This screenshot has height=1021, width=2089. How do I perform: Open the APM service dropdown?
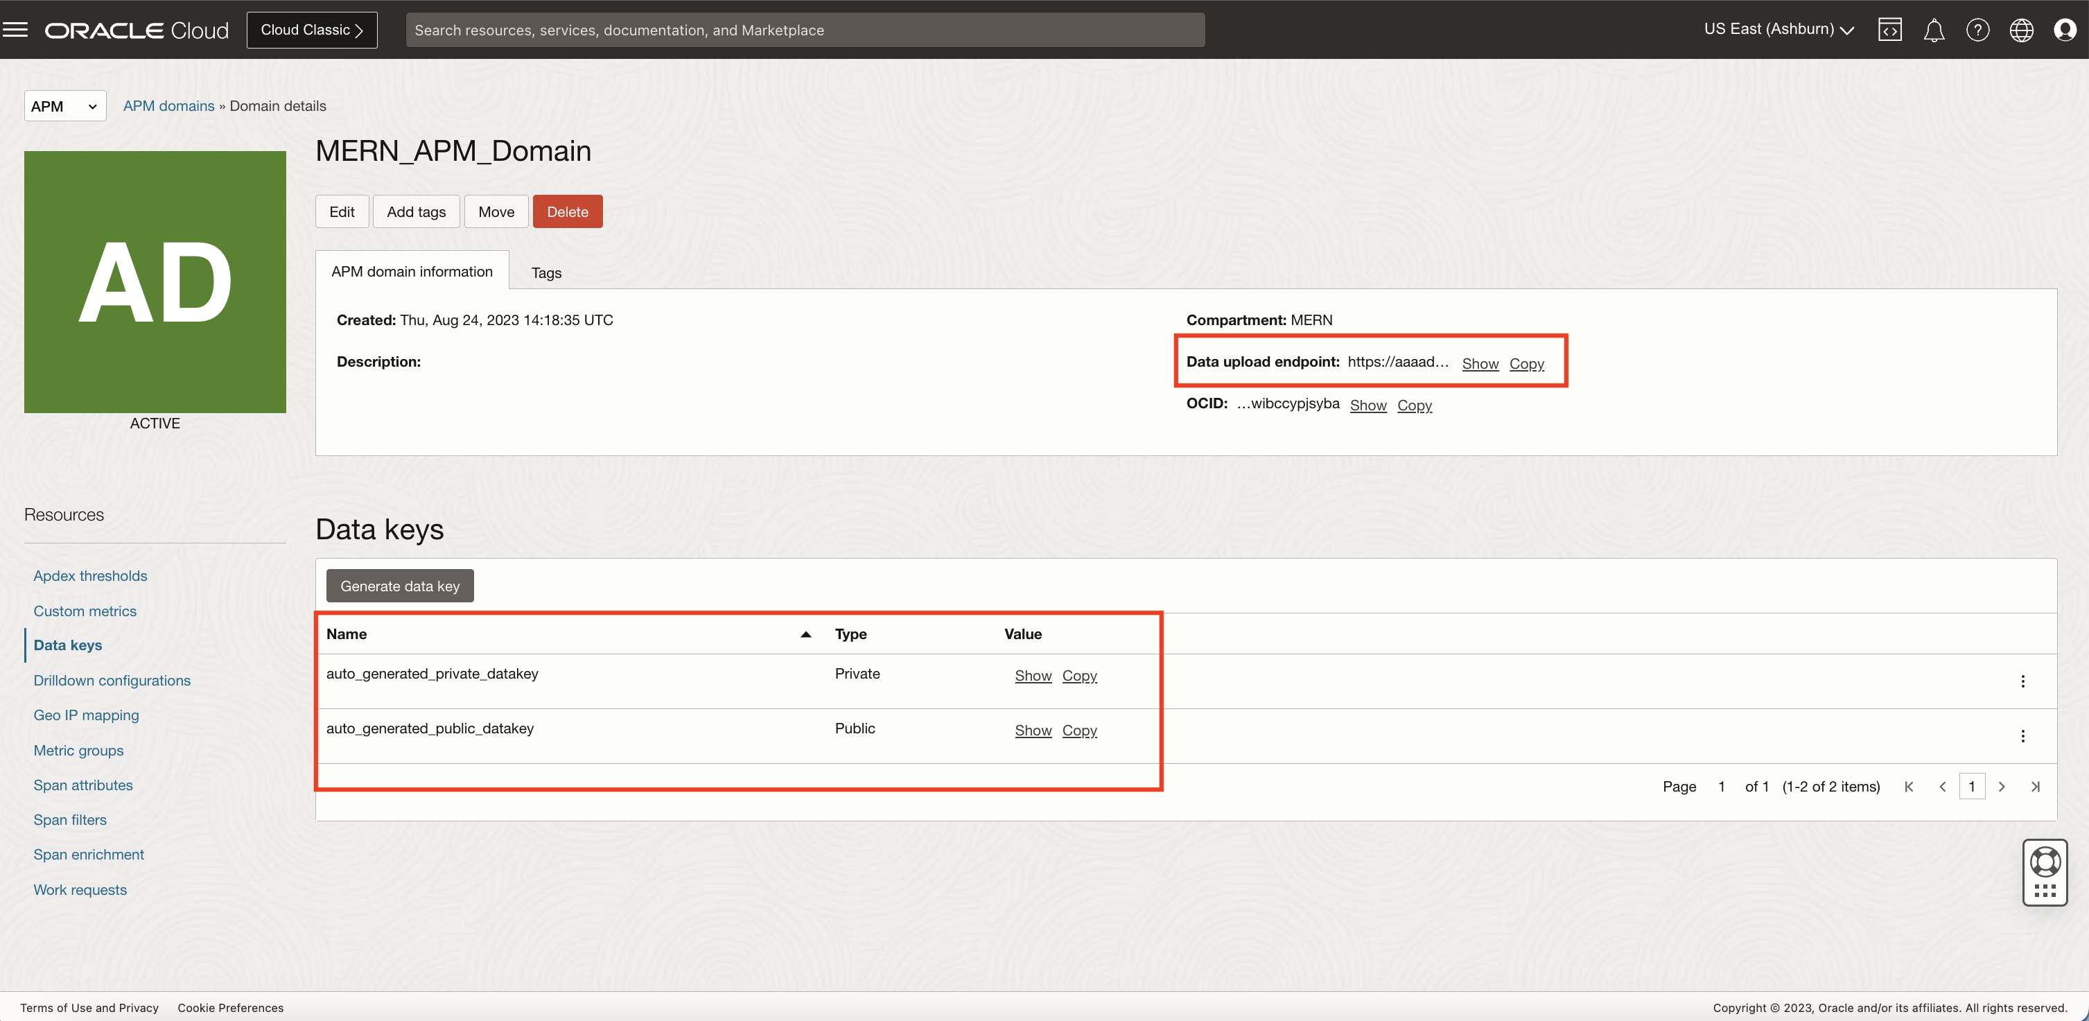tap(64, 105)
